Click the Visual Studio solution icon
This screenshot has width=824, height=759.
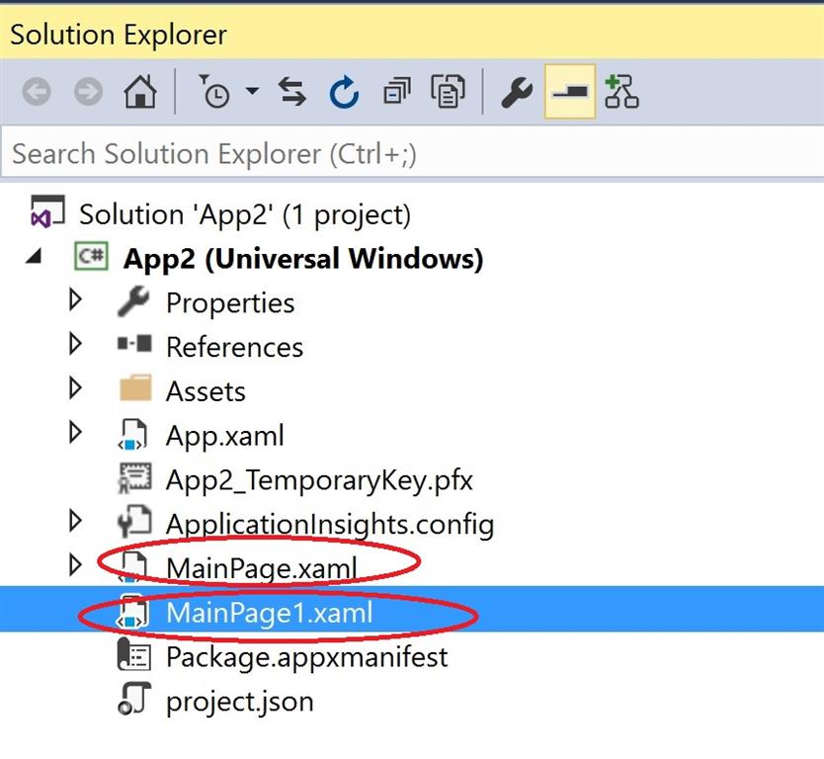click(x=47, y=211)
